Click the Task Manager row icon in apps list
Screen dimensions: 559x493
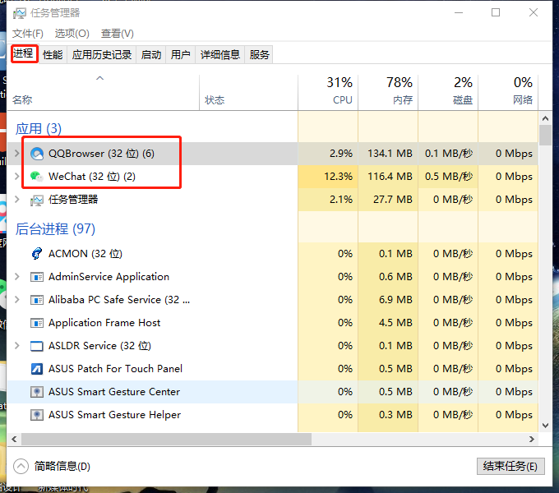[37, 200]
